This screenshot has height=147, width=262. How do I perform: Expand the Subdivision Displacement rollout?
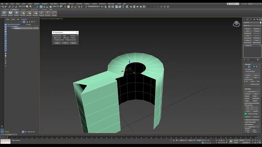tap(252, 120)
